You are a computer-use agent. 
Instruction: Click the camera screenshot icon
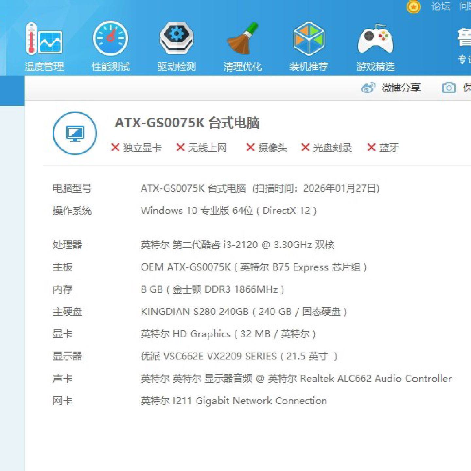pos(449,88)
